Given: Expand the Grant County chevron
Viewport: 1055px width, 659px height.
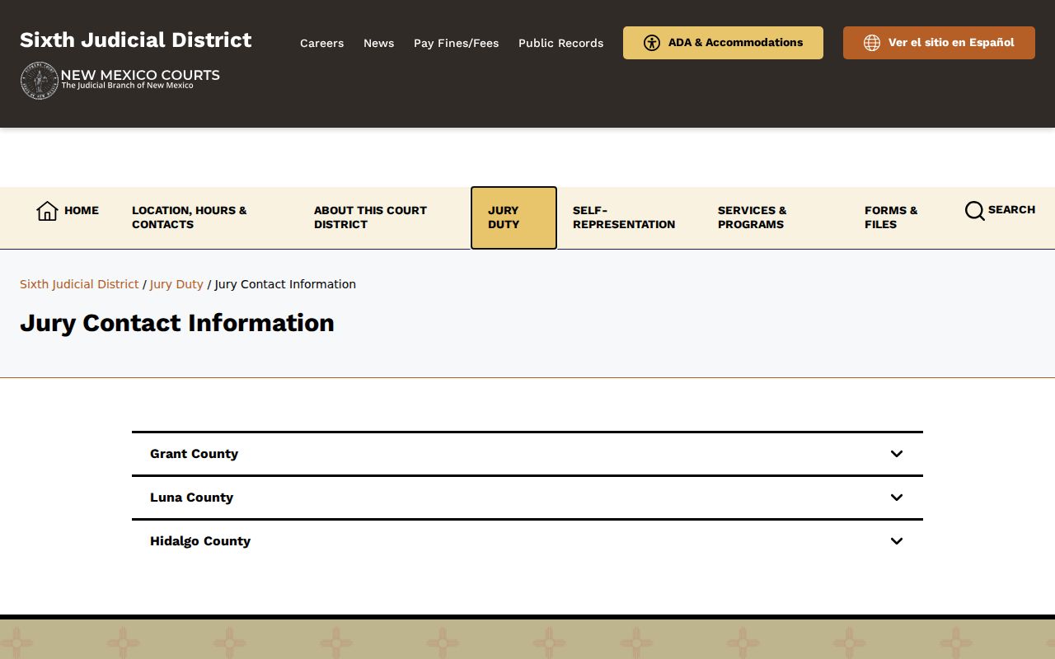Looking at the screenshot, I should coord(897,454).
